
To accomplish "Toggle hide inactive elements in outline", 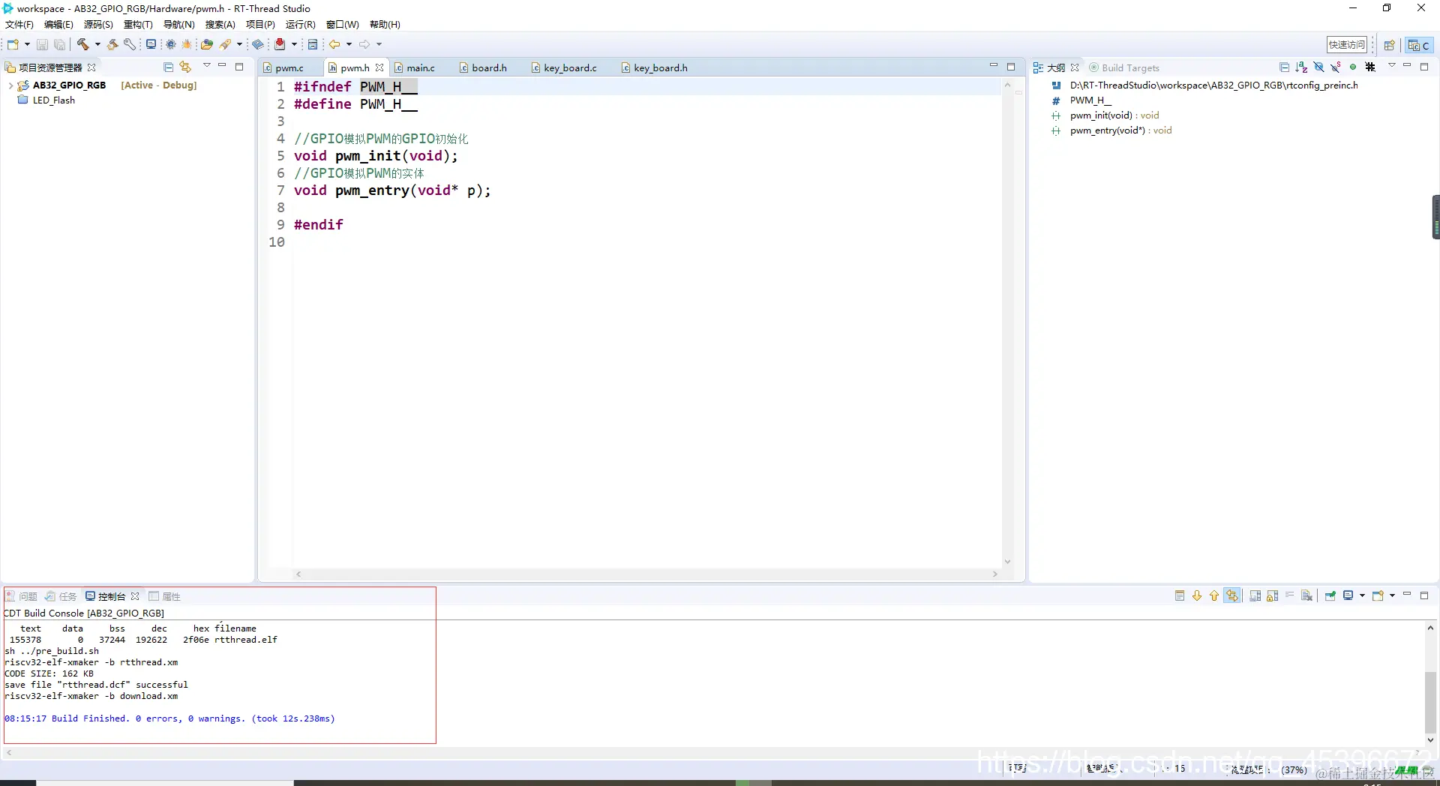I will (x=1370, y=67).
